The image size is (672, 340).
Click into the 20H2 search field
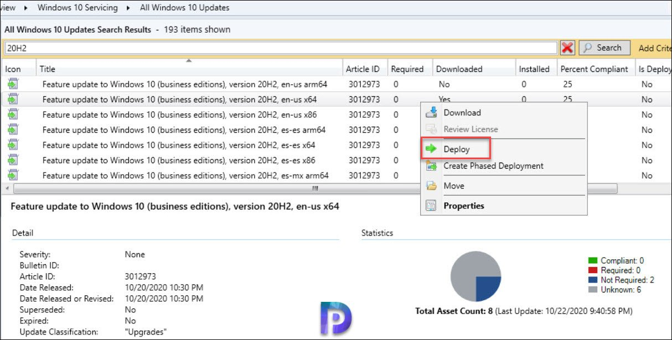pyautogui.click(x=281, y=48)
